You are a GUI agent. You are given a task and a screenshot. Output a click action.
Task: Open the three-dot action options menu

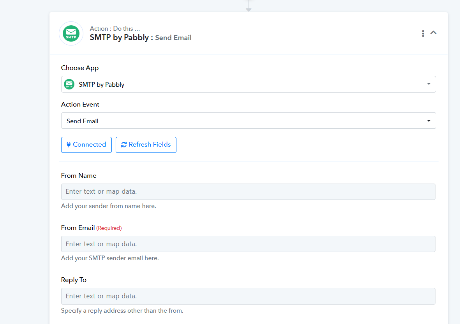point(423,33)
